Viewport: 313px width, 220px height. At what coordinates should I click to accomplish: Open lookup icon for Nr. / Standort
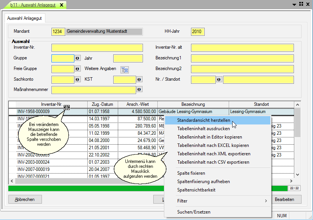(219, 80)
